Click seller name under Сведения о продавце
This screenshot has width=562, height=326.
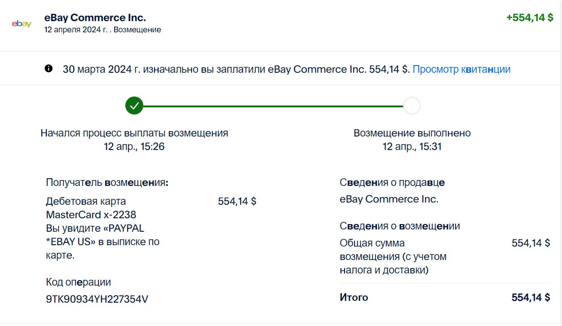click(x=389, y=199)
